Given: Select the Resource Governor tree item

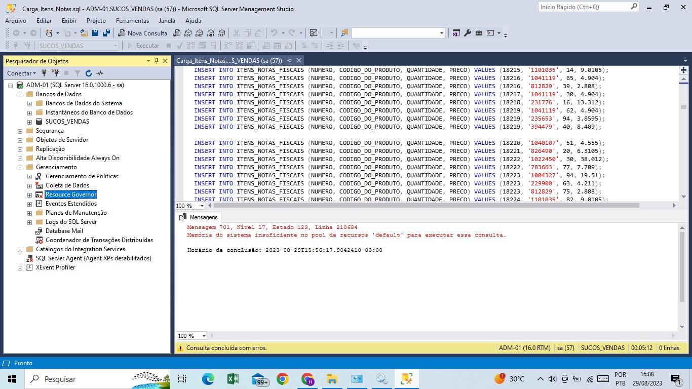Looking at the screenshot, I should [71, 194].
